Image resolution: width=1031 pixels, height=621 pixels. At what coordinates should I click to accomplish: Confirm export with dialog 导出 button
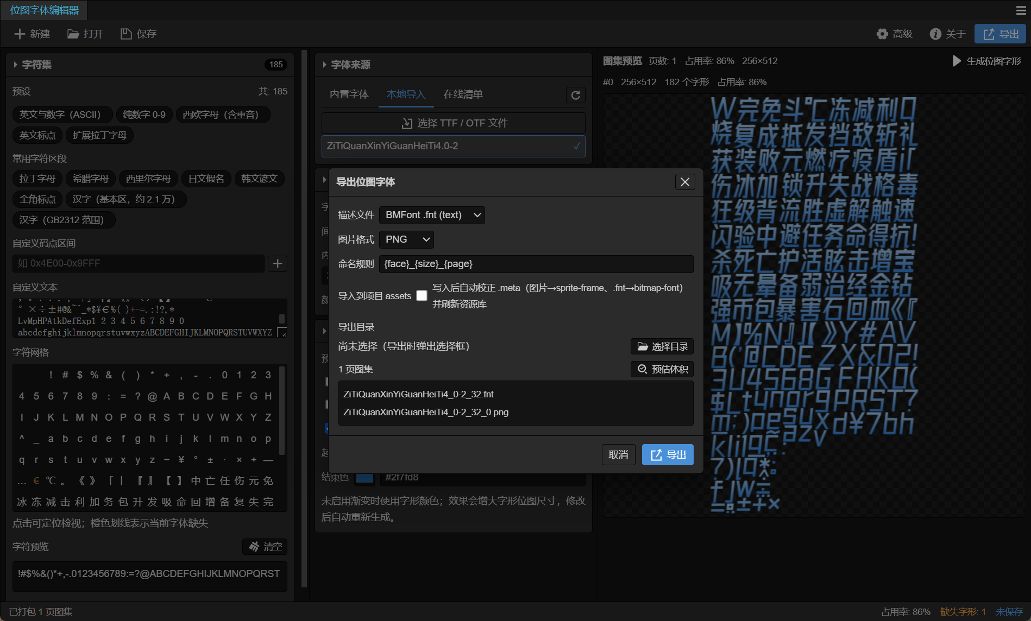[x=668, y=455]
